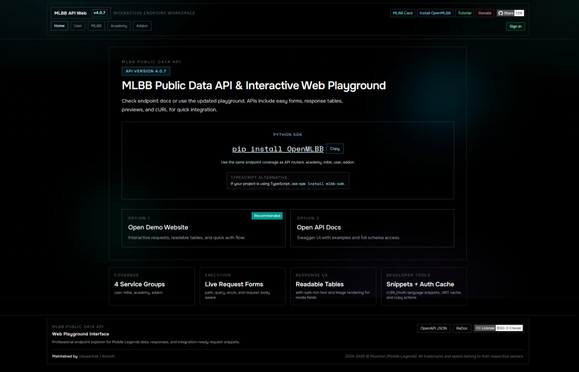Click the Web Playground Interface footer title

(x=81, y=334)
